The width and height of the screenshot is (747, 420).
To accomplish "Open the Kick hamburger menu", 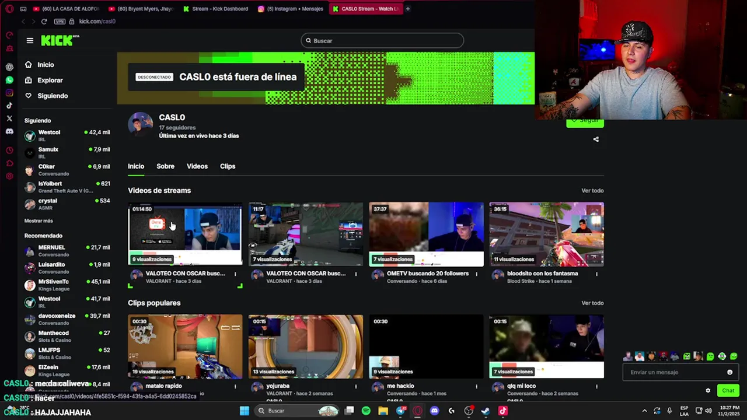I will [30, 40].
